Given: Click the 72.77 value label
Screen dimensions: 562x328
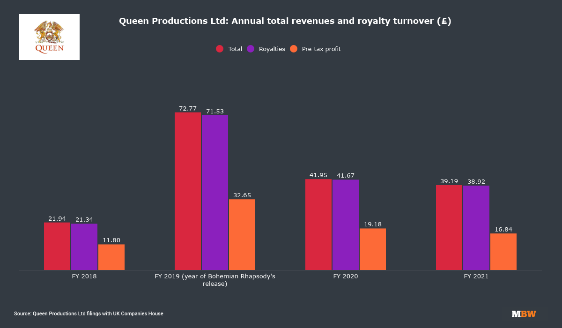Looking at the screenshot, I should 188,108.
